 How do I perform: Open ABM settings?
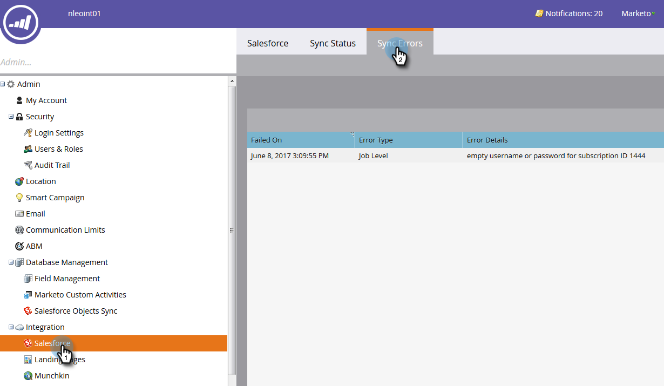click(x=34, y=246)
